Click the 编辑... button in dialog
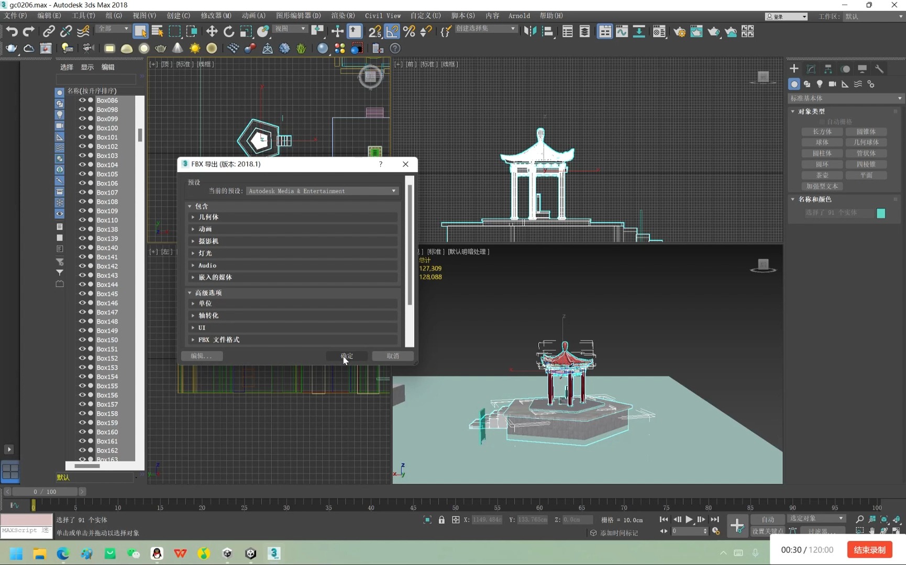Screen dimensions: 906x565 coord(202,356)
